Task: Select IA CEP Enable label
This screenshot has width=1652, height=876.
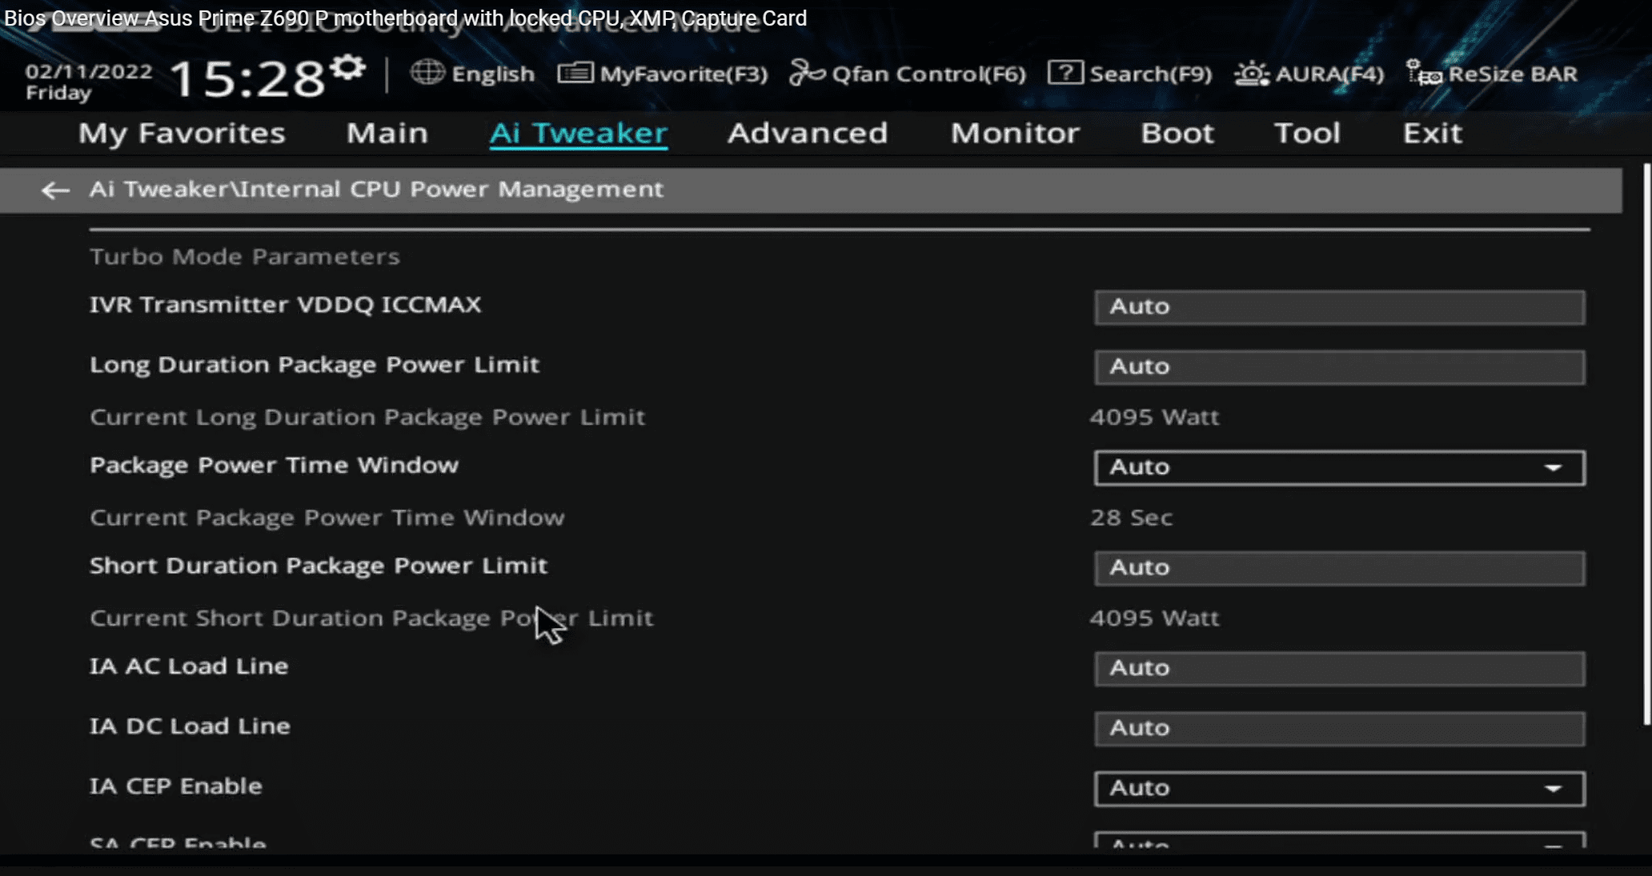Action: coord(175,786)
